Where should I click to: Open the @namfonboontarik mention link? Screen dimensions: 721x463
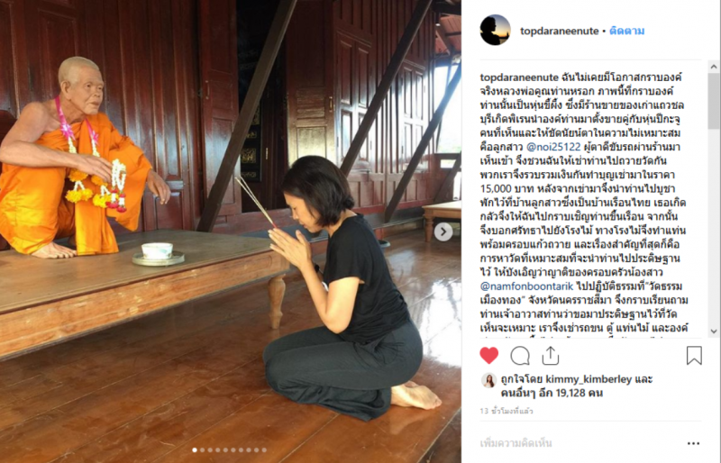[x=526, y=286]
